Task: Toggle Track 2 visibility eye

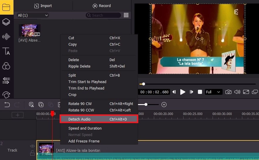Action: pos(32,146)
